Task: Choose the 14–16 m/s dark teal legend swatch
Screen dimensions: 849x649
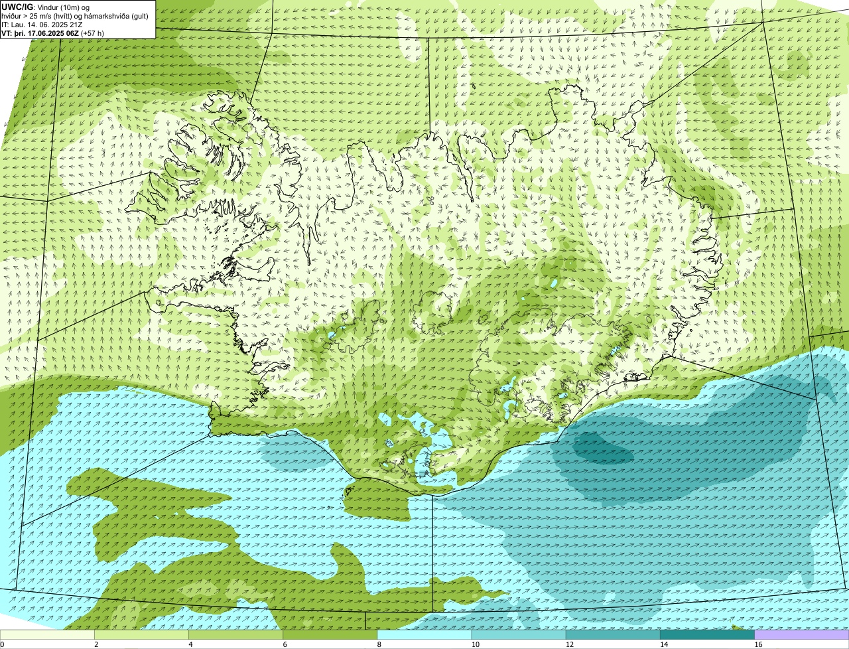Action: tap(708, 634)
